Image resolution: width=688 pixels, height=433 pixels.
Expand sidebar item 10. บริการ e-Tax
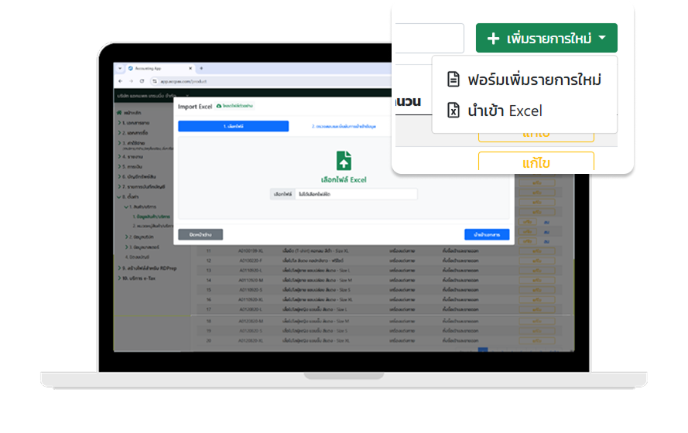click(x=136, y=278)
